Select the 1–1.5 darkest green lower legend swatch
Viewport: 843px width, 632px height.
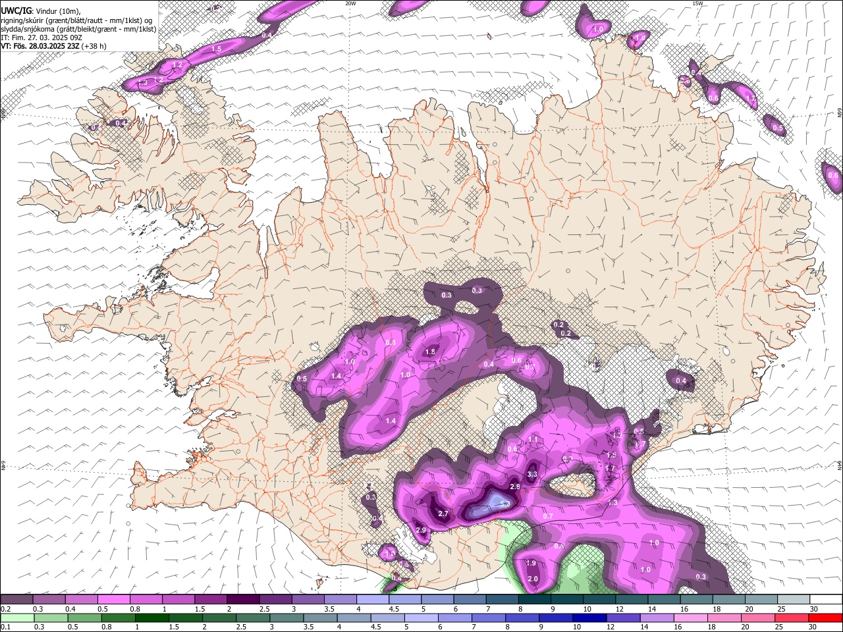(151, 618)
